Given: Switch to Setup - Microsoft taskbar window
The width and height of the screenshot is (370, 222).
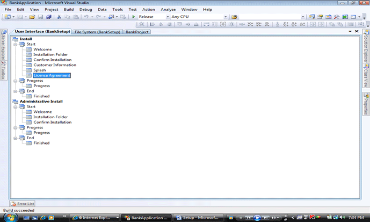Looking at the screenshot, I should coord(198,218).
